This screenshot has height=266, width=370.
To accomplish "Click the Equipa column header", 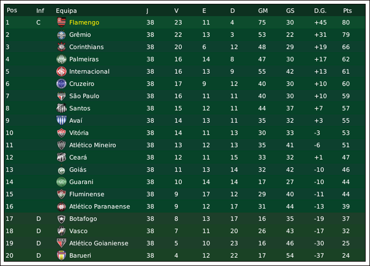I will (66, 10).
